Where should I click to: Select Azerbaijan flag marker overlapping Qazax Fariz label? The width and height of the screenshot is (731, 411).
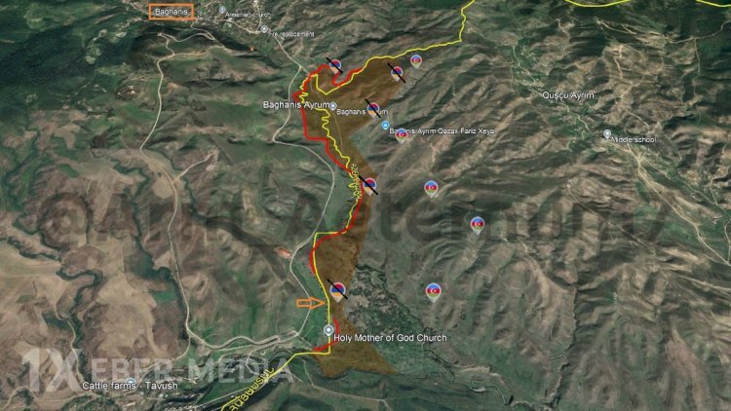tap(402, 135)
